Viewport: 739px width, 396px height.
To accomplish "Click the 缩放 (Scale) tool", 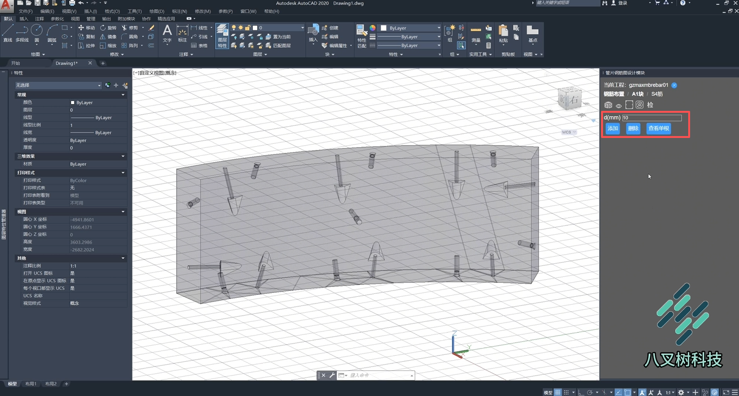I will tap(108, 46).
